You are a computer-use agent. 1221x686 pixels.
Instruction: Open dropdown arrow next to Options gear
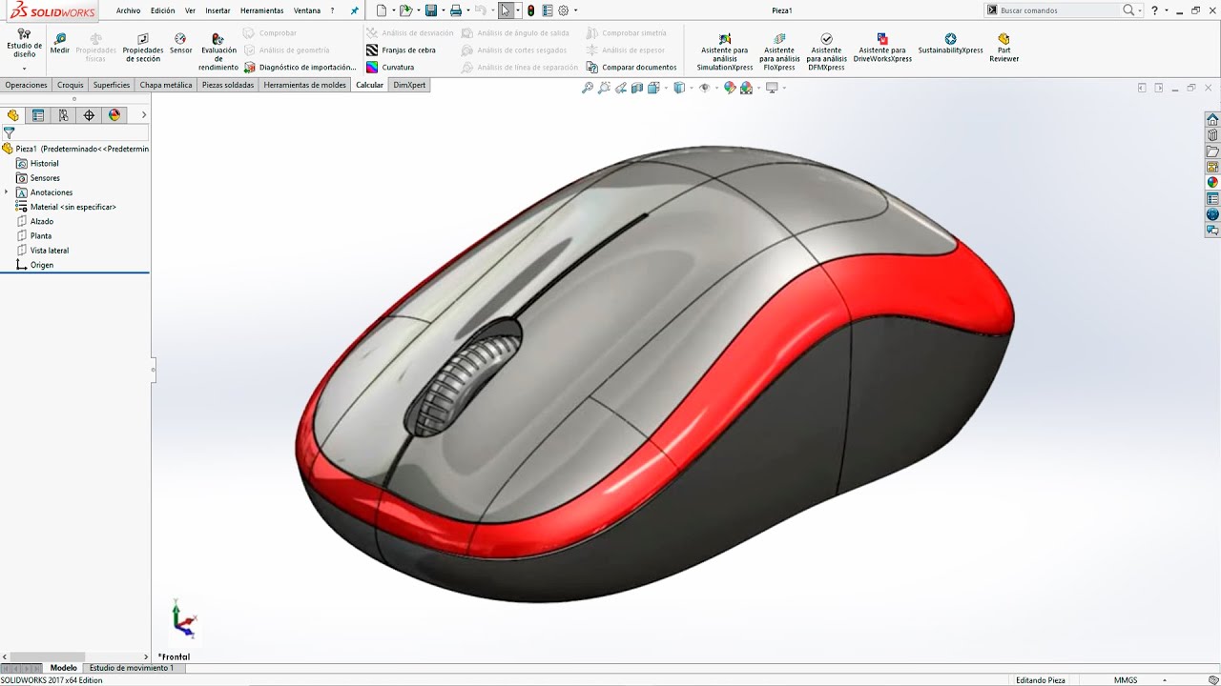(575, 10)
